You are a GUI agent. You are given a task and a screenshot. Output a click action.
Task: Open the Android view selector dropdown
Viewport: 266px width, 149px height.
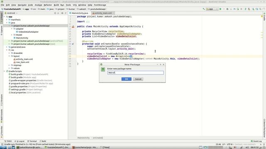pyautogui.click(x=11, y=13)
